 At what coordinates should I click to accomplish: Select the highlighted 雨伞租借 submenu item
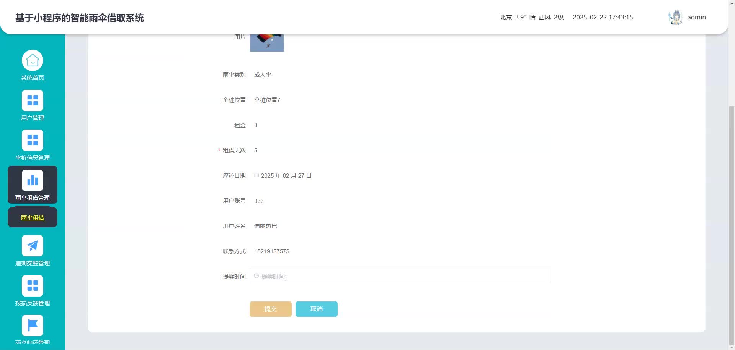point(32,217)
